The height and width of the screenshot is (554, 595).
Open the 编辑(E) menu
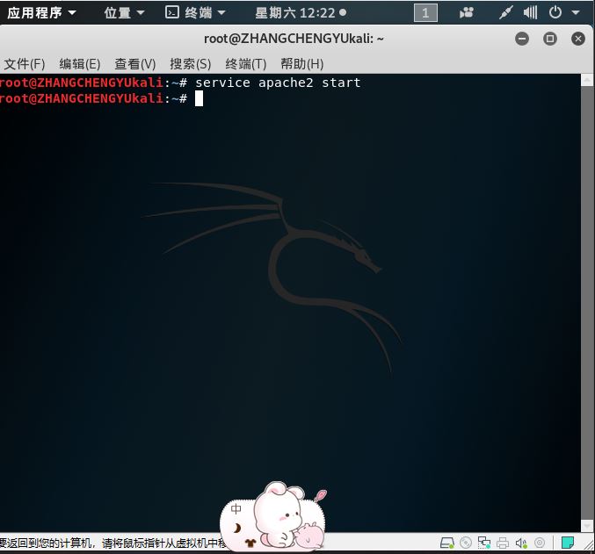point(80,64)
